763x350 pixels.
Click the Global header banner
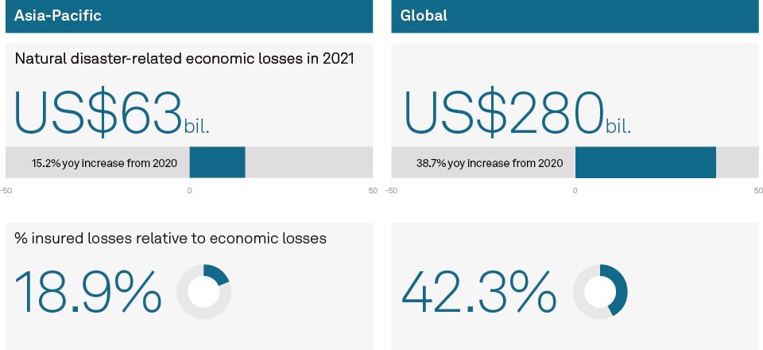[x=575, y=16]
